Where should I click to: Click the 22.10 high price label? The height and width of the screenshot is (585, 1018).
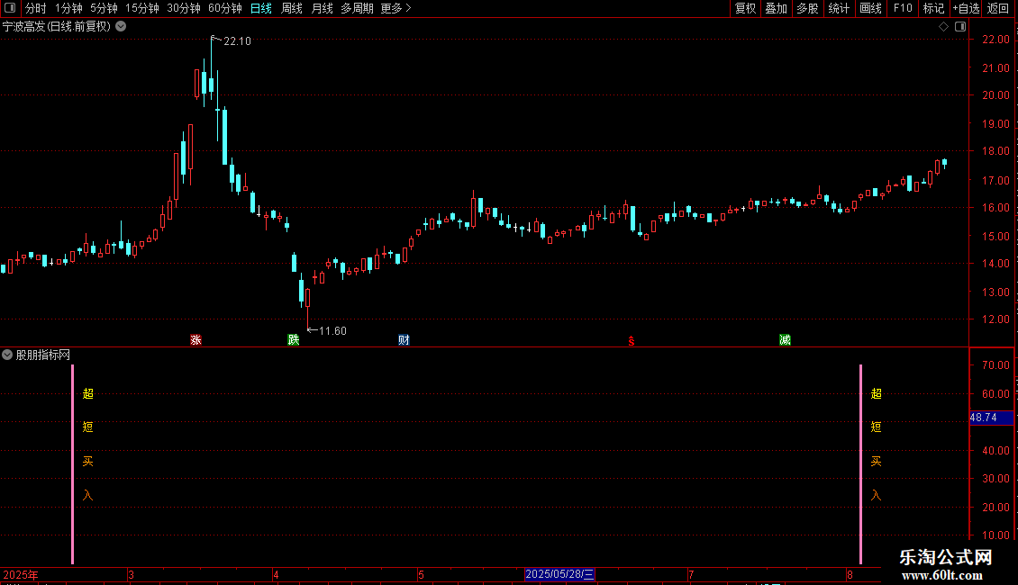[x=237, y=40]
